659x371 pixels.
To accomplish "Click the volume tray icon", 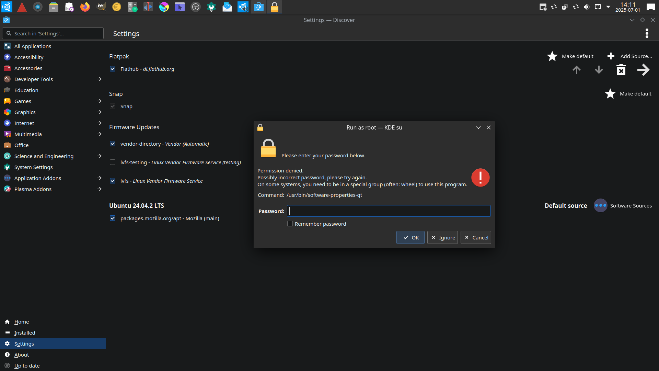I will coord(587,7).
